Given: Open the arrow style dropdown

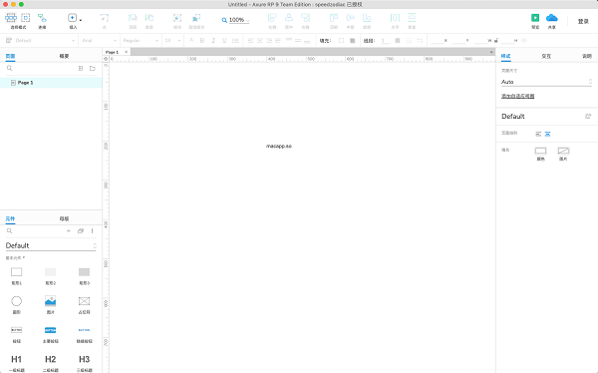Looking at the screenshot, I should (x=420, y=41).
